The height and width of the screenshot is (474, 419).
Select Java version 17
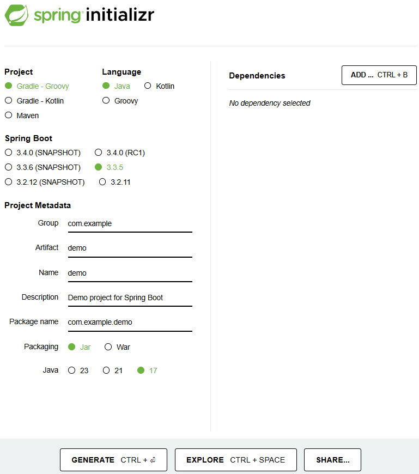pyautogui.click(x=147, y=370)
